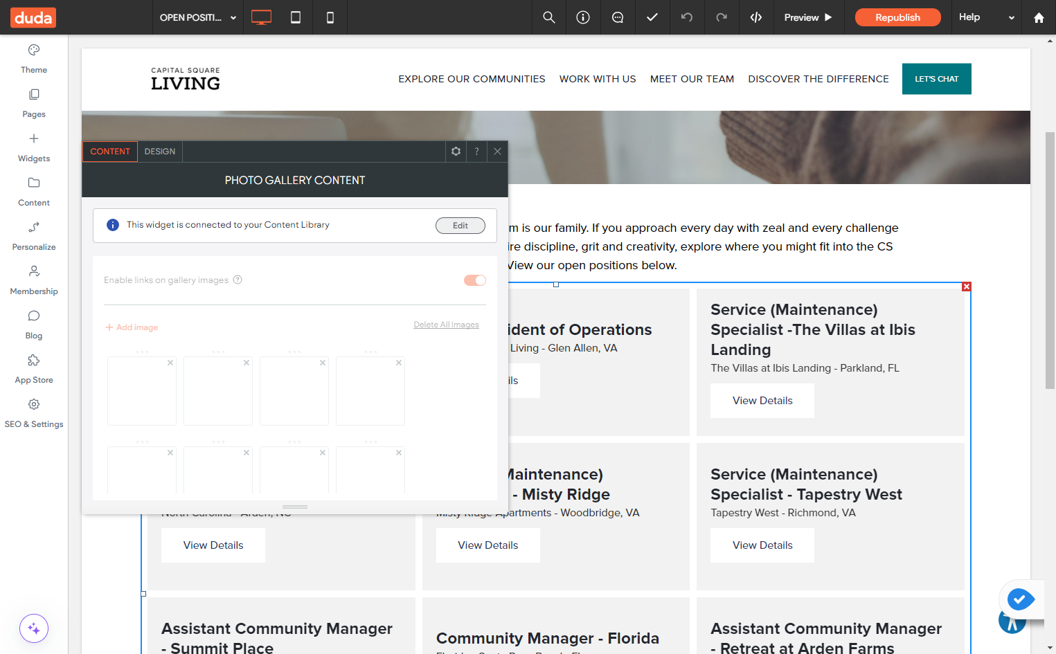This screenshot has width=1056, height=654.
Task: Click the Delete All Images link
Action: coord(447,325)
